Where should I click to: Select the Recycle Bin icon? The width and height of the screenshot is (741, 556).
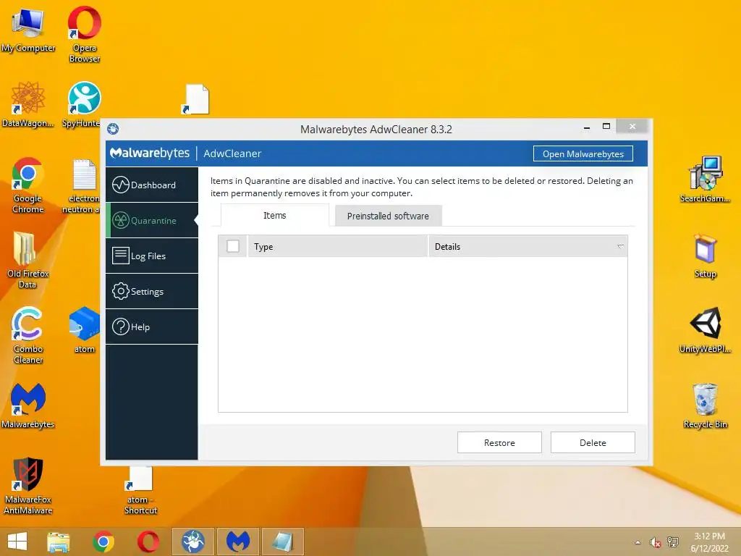tap(705, 405)
